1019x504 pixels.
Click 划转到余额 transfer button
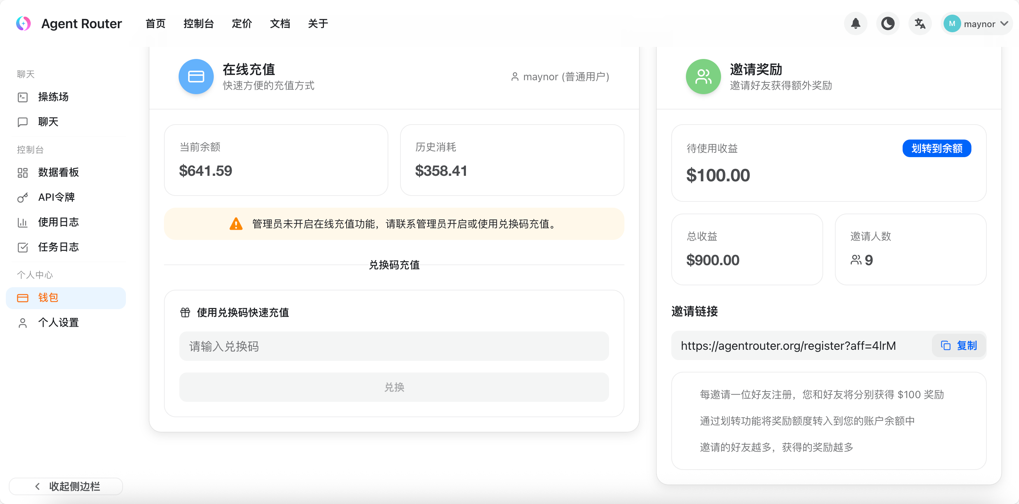(x=936, y=148)
